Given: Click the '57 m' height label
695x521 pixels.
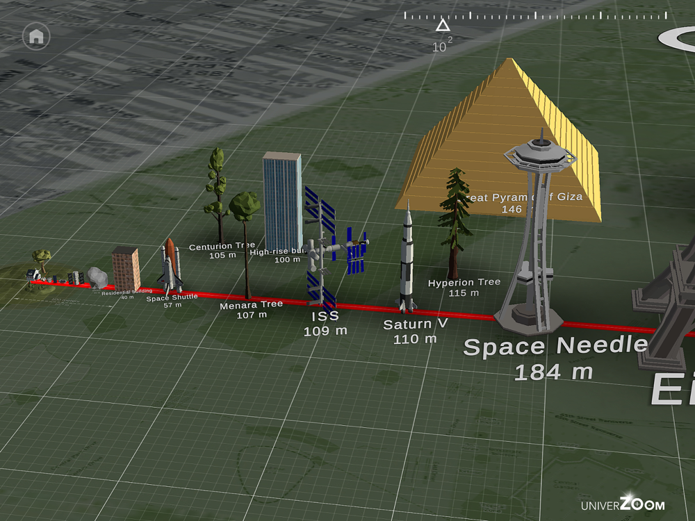Looking at the screenshot, I should [172, 305].
